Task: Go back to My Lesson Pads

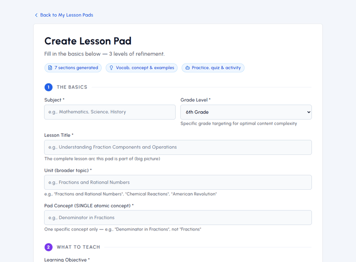Action: click(x=67, y=15)
